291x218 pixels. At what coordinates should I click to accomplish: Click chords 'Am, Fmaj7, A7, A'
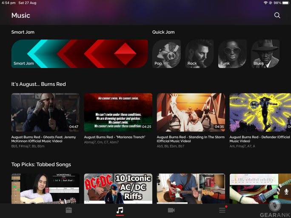(x=242, y=146)
